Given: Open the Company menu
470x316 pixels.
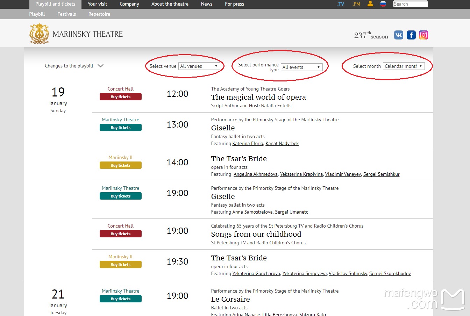Looking at the screenshot, I should pos(129,4).
